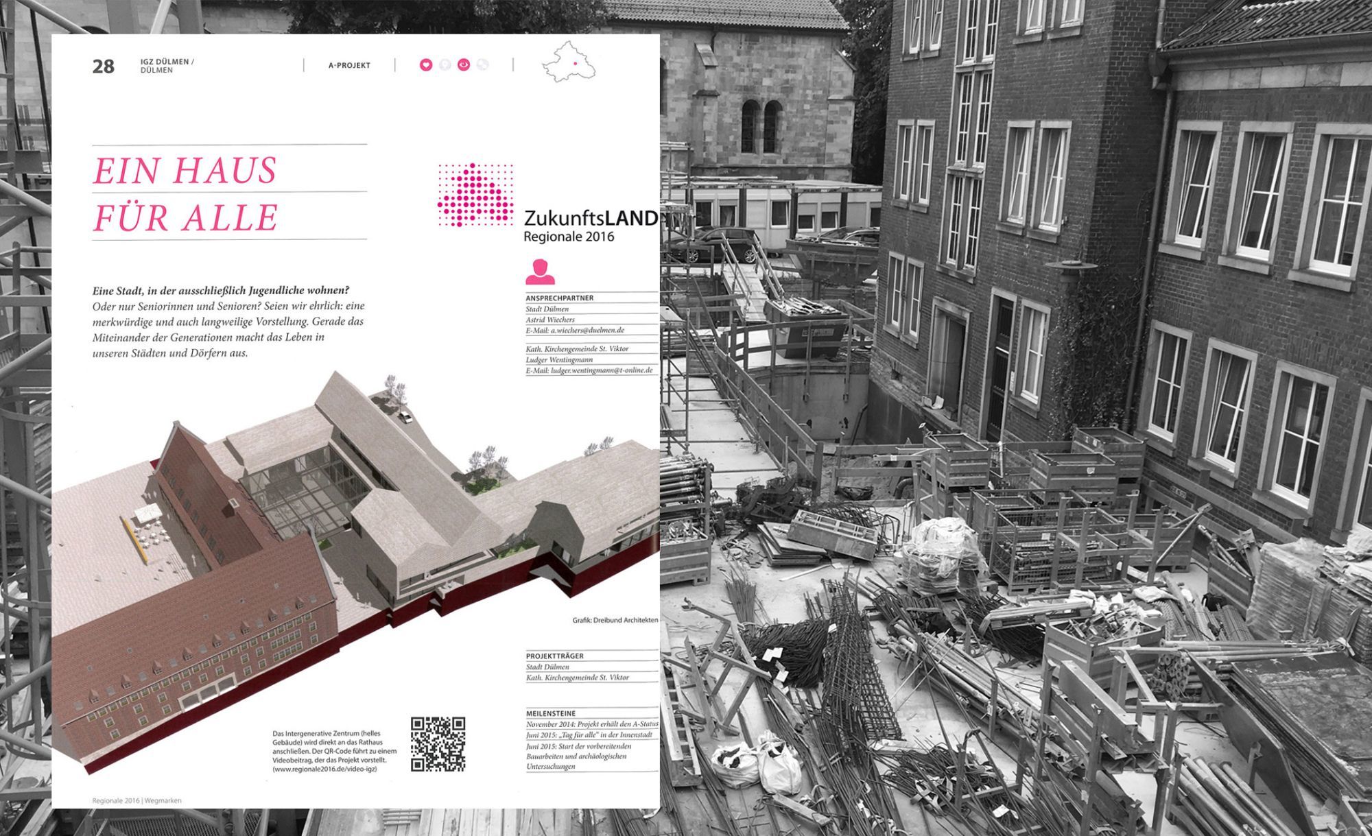Click the caption starting 'Das Intergenerative Zentrum'
Viewport: 1372px width, 836px height.
tap(335, 751)
